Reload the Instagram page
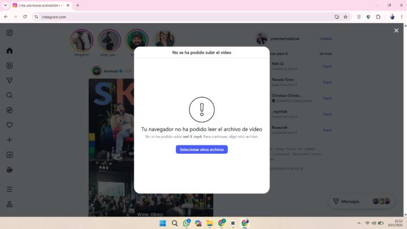407x229 pixels. pyautogui.click(x=25, y=17)
